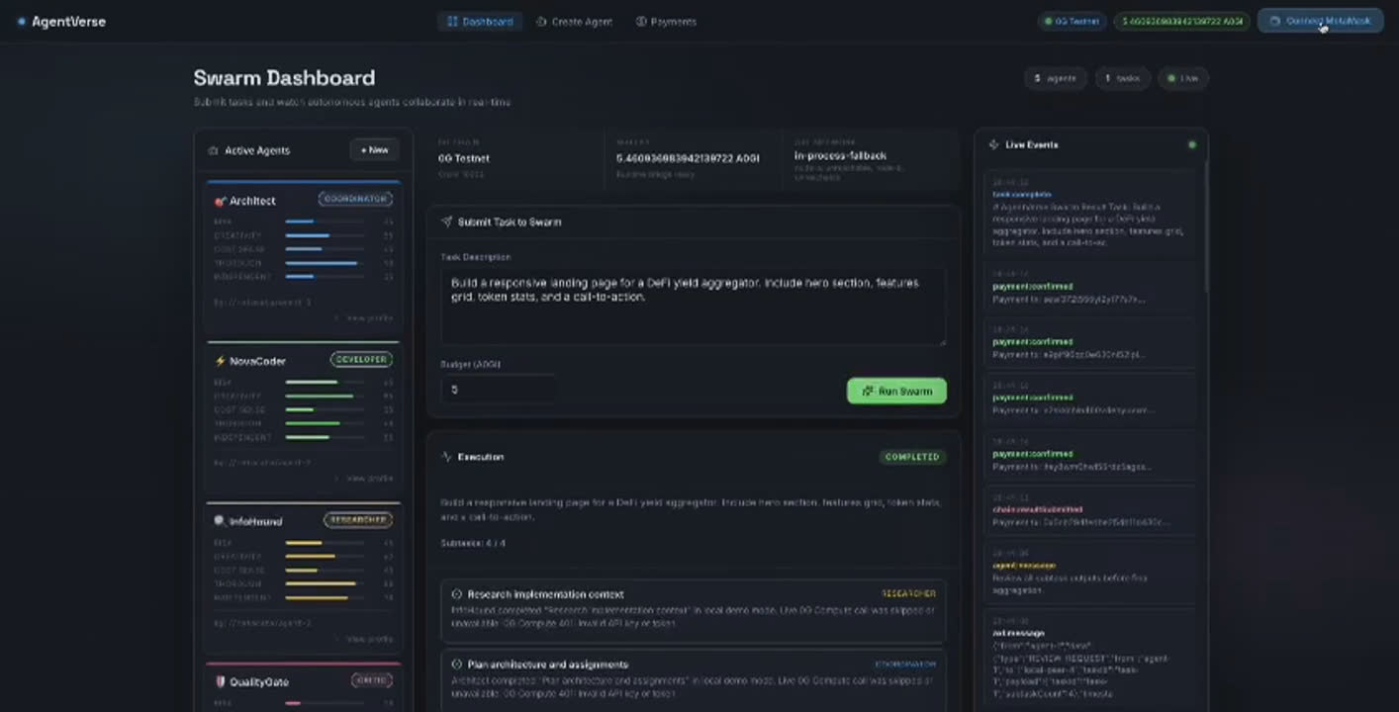Add a new agent with + New
Screen dimensions: 1399x712
tap(374, 150)
